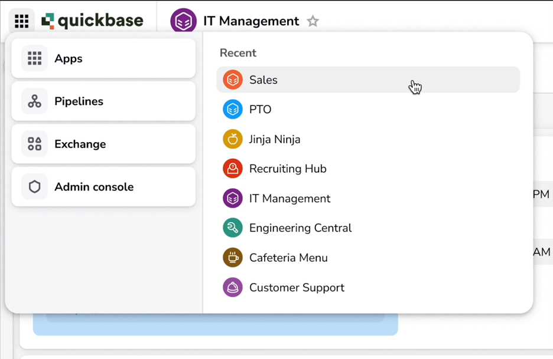Click the IT Management header app icon
Viewport: 553px width, 359px height.
pyautogui.click(x=183, y=21)
